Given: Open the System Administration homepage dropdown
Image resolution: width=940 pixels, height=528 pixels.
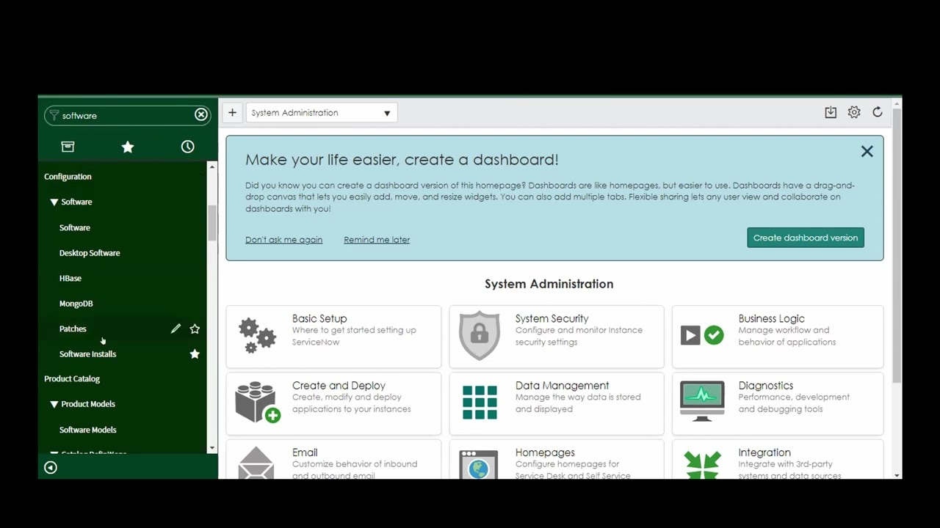Looking at the screenshot, I should 322,113.
